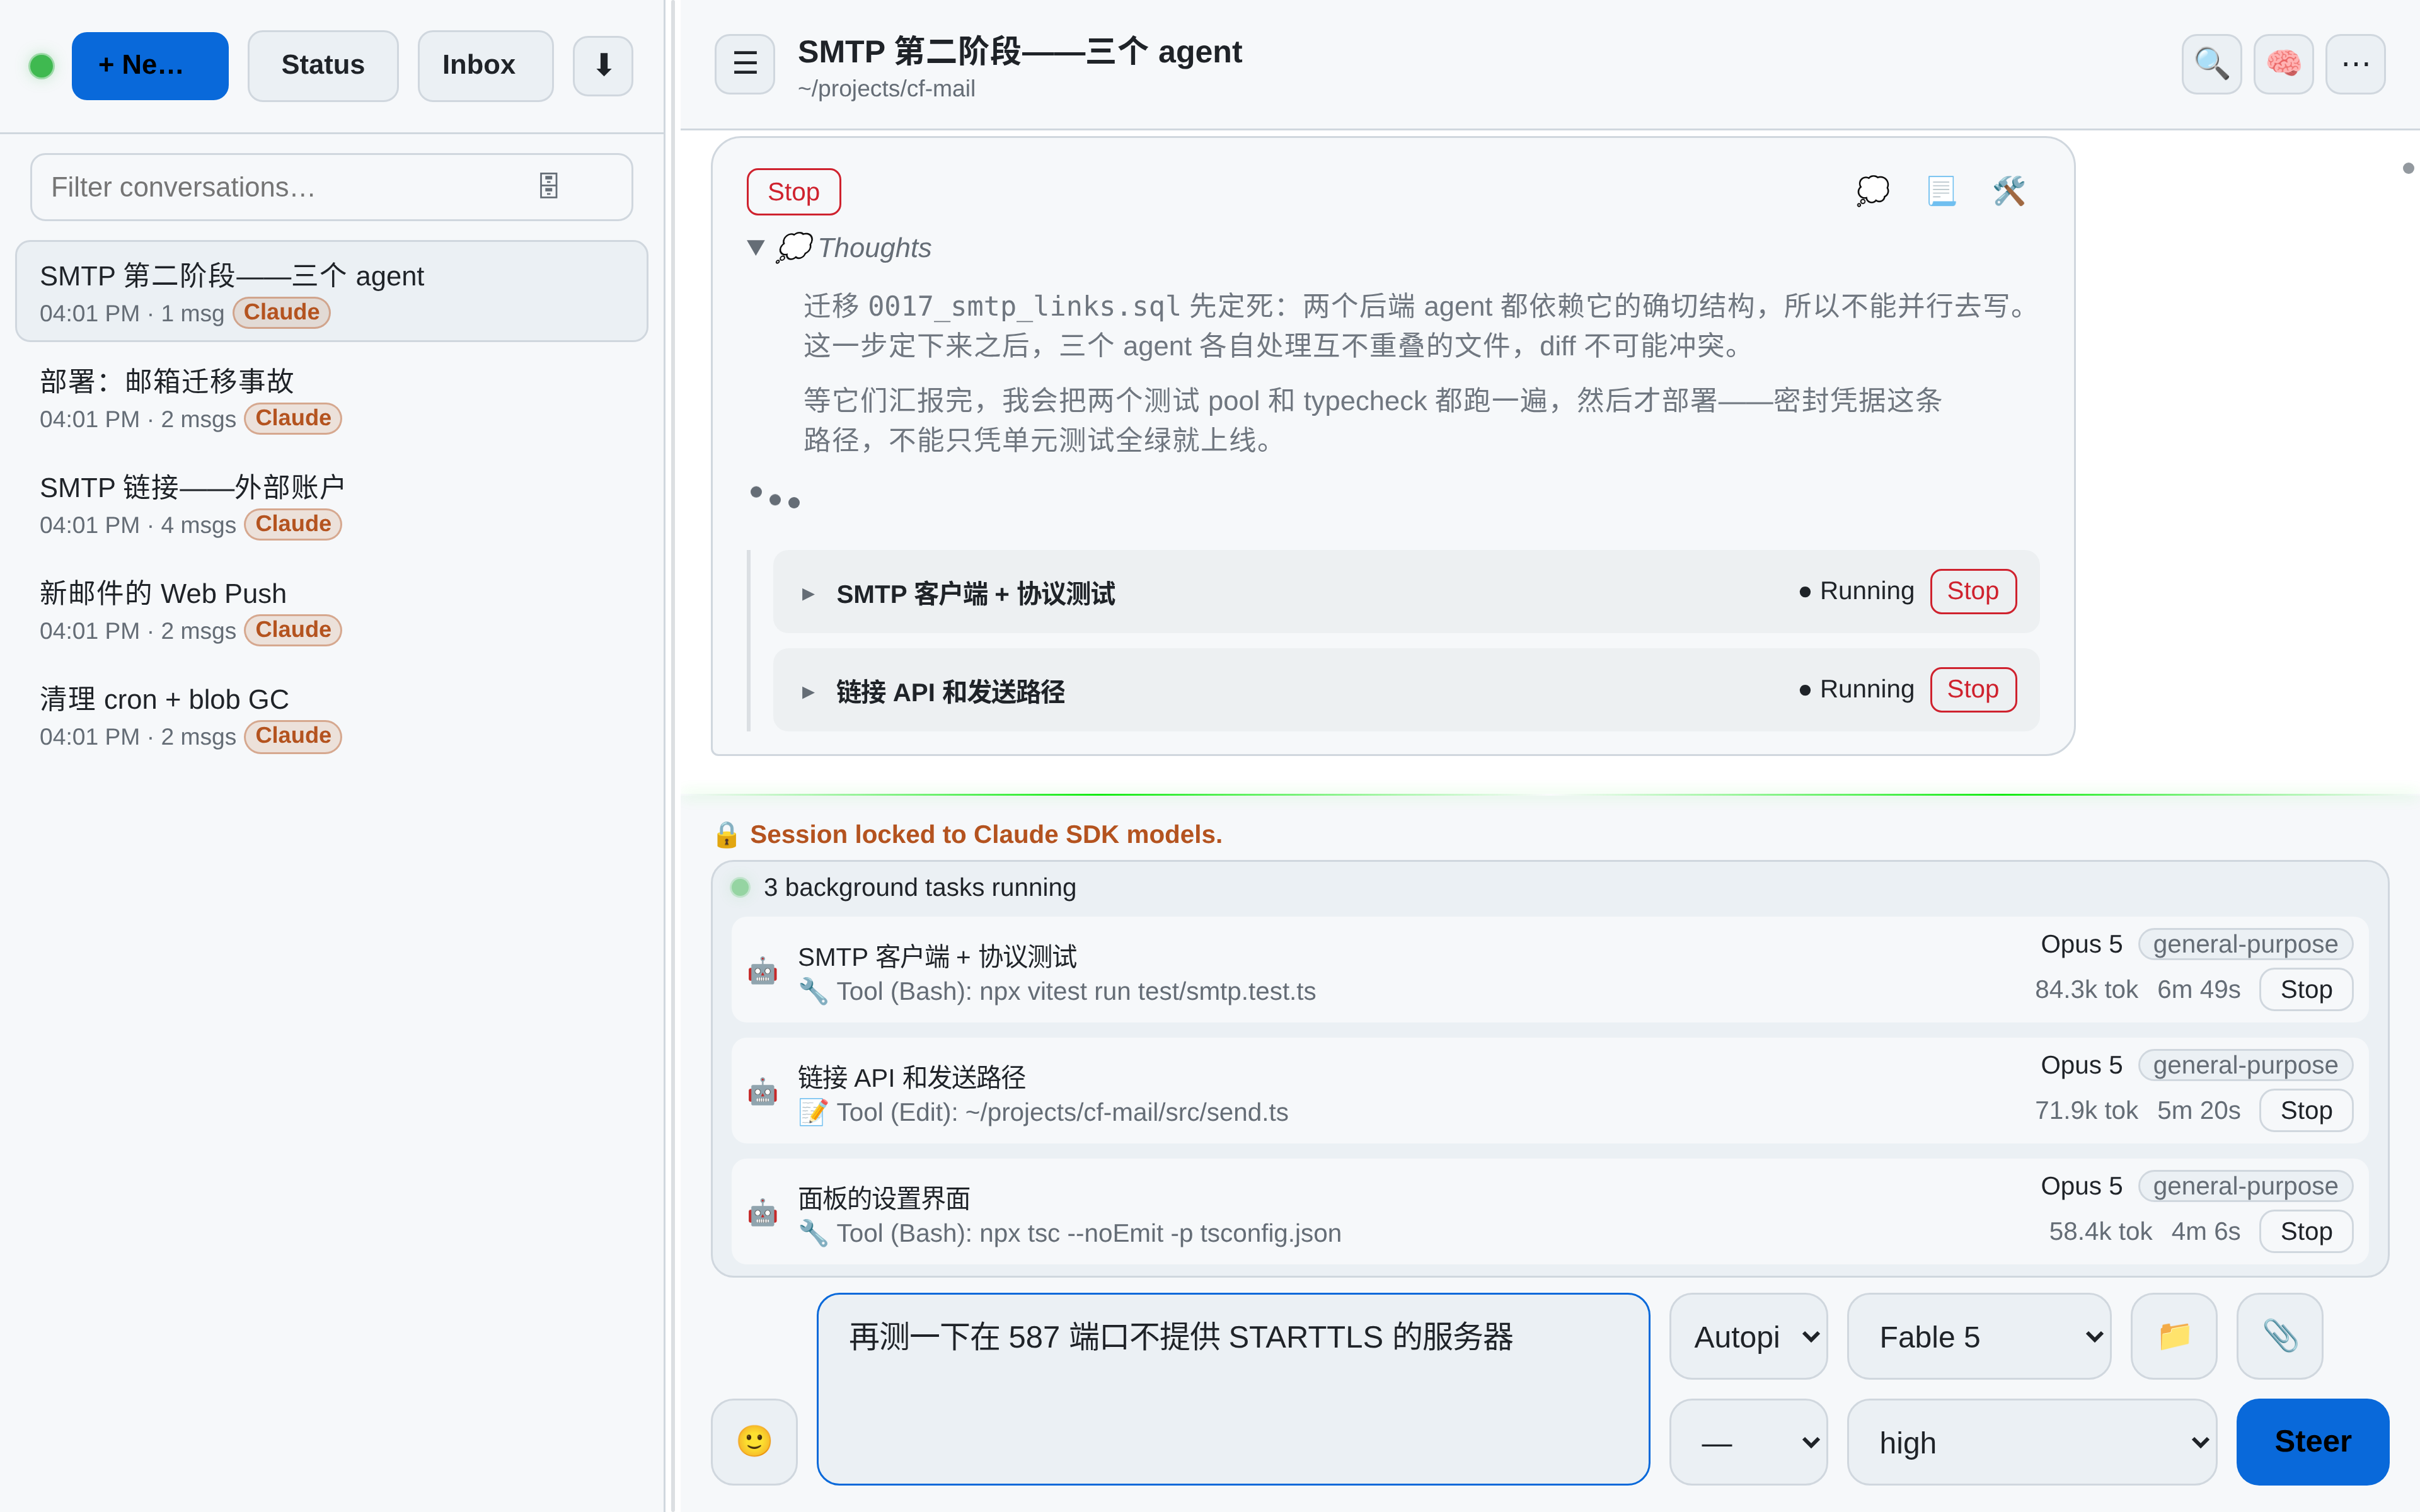Select conversation 清理 cron + blob GC
This screenshot has width=2420, height=1512.
332,716
